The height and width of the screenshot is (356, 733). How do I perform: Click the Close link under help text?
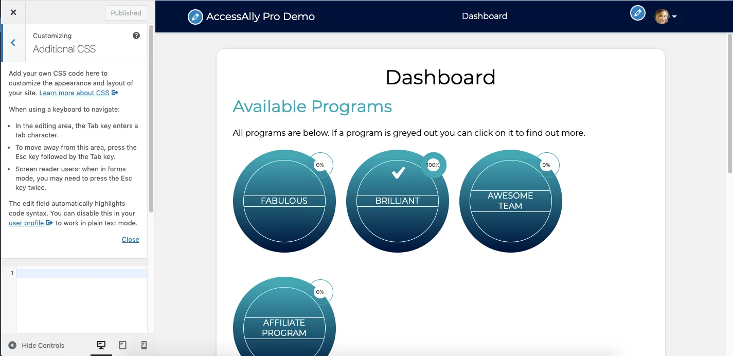click(130, 239)
